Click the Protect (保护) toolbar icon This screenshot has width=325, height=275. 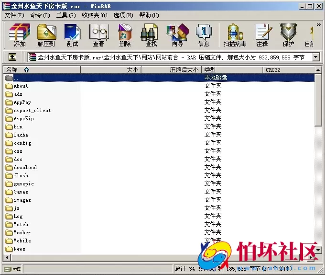(x=288, y=34)
